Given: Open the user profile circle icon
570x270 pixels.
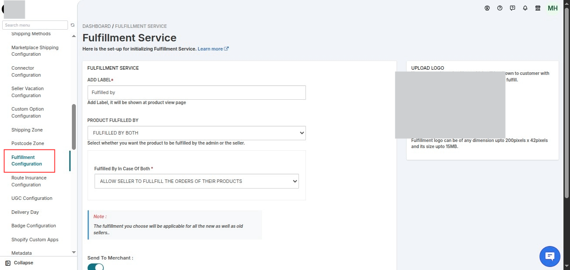Looking at the screenshot, I should [x=487, y=8].
